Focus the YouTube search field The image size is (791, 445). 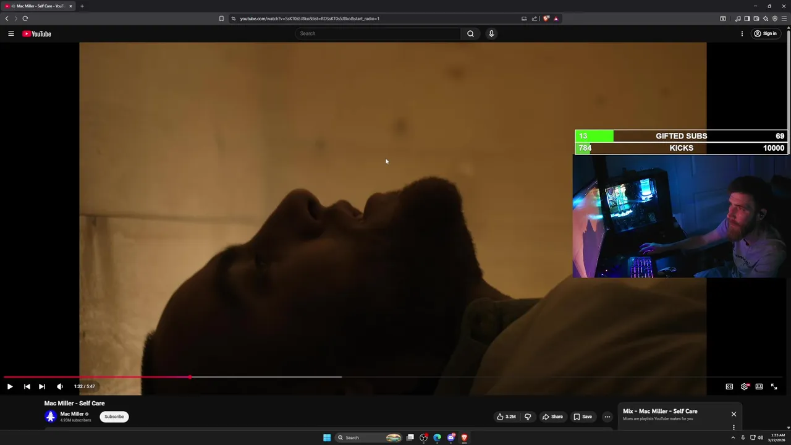coord(378,33)
